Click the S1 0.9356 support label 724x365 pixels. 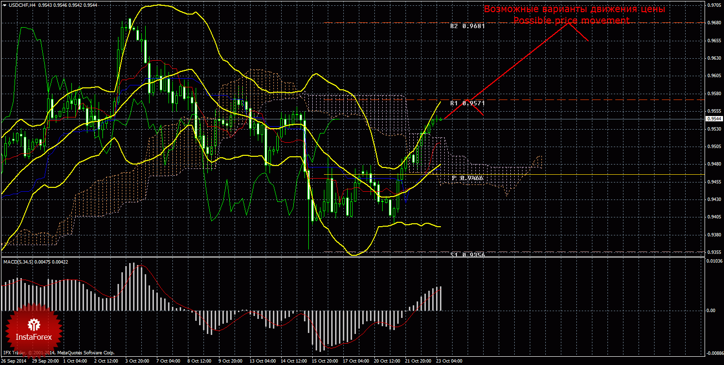point(467,254)
